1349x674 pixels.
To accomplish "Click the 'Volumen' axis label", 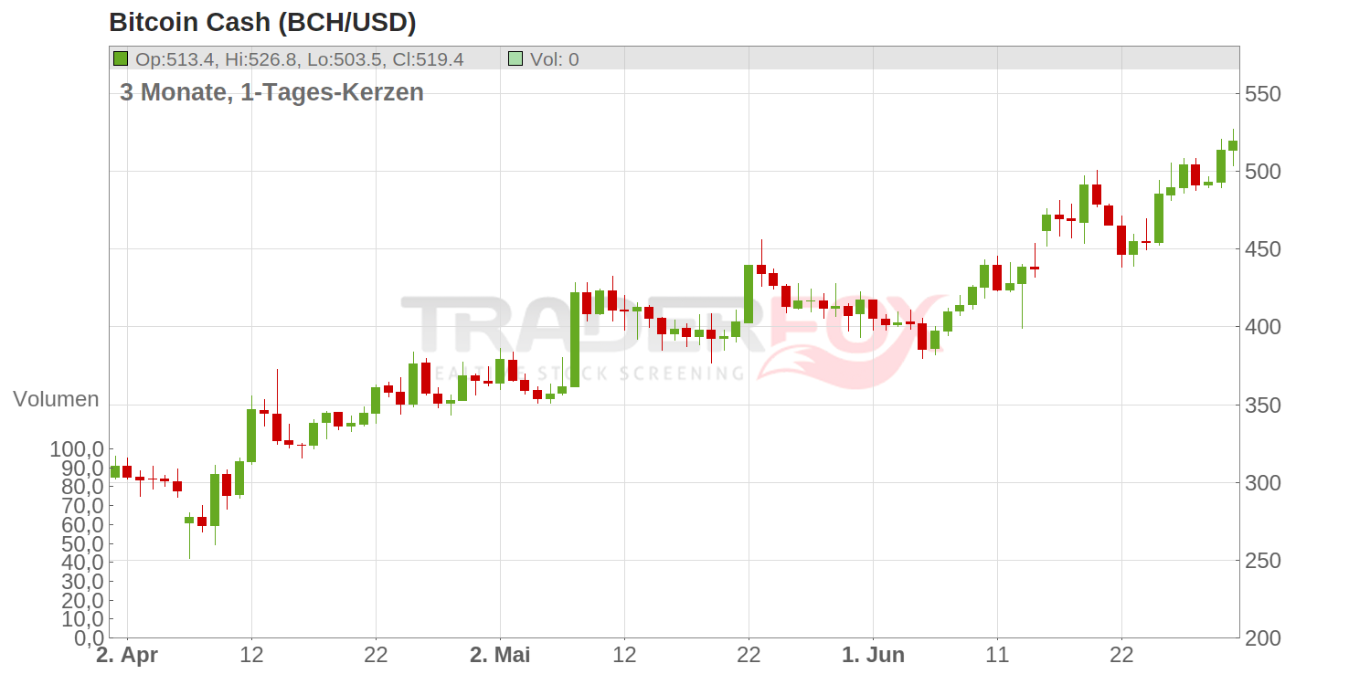I will coord(56,399).
